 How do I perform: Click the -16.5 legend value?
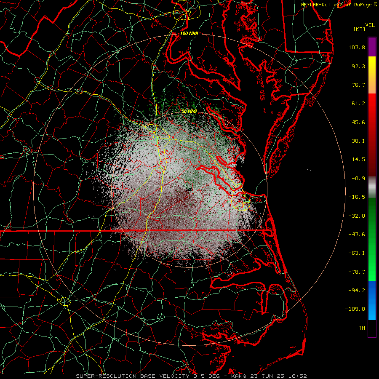click(x=357, y=197)
